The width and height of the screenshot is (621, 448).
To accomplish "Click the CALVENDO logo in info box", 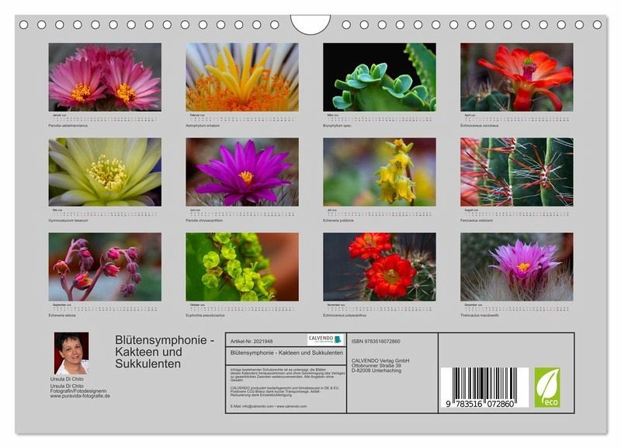I will pos(325,340).
